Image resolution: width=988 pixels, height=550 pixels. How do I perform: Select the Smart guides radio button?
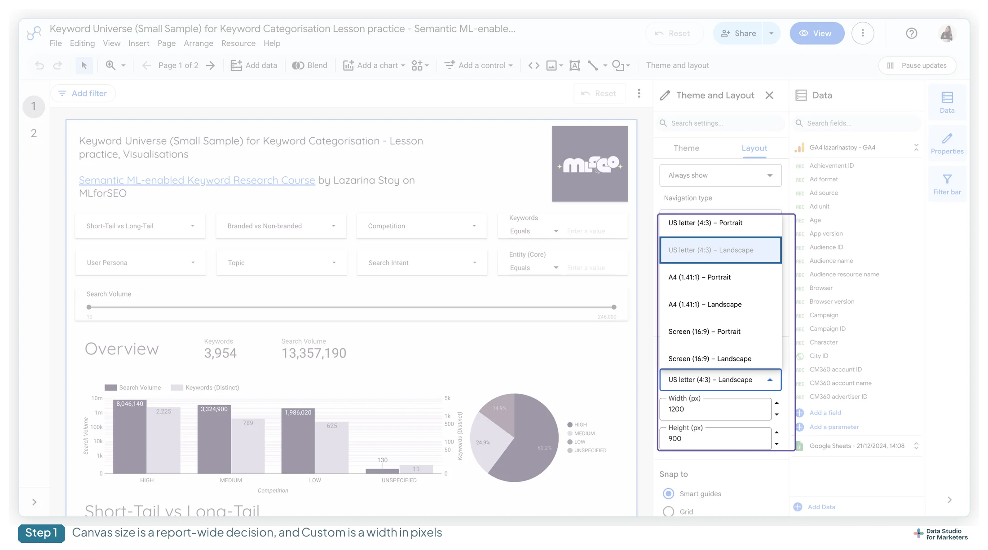point(669,493)
